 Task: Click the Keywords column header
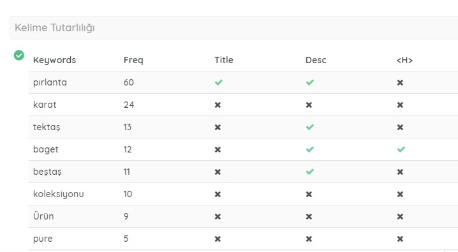pos(54,60)
